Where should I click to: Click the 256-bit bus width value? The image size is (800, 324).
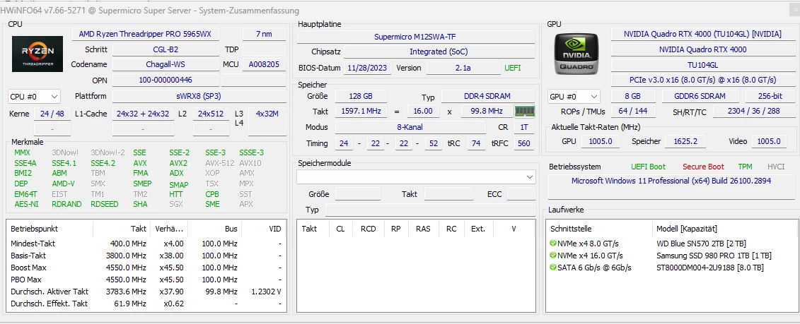click(x=770, y=96)
